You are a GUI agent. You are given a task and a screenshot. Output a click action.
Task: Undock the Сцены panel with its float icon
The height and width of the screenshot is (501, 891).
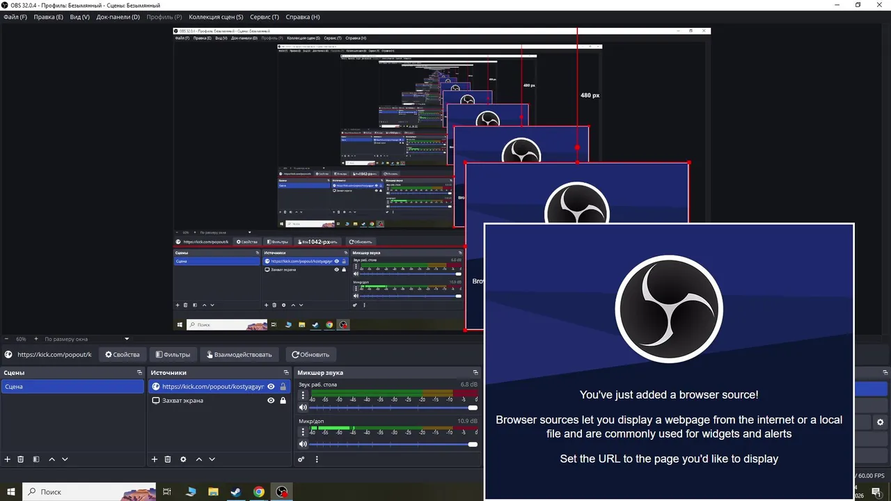[x=139, y=373]
